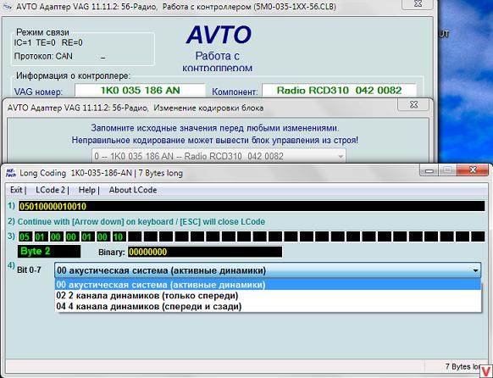The image size is (493, 378).
Task: Select the fourth byte cell in the byte row
Action: tap(71, 236)
